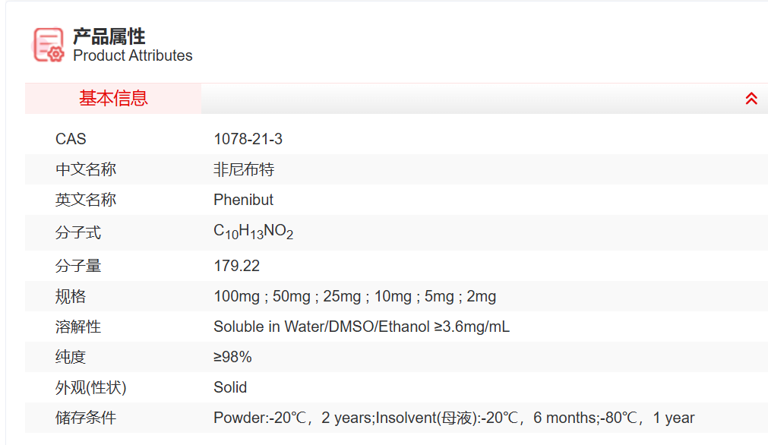
Task: Collapse the 基本信息 section with the red chevron
Action: 751,99
